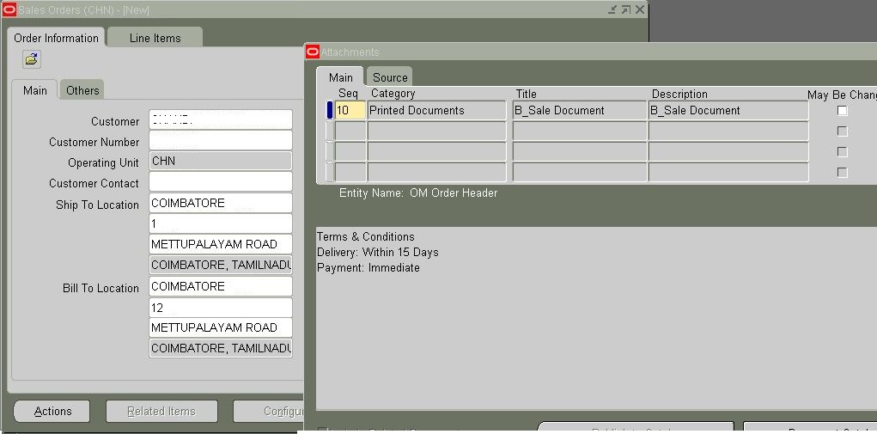Image resolution: width=877 pixels, height=434 pixels.
Task: Click the empty fourth-row Description cell
Action: click(x=728, y=173)
